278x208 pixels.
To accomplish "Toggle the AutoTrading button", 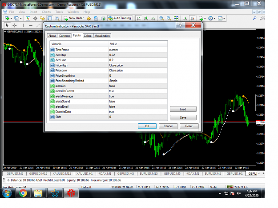I will point(120,18).
